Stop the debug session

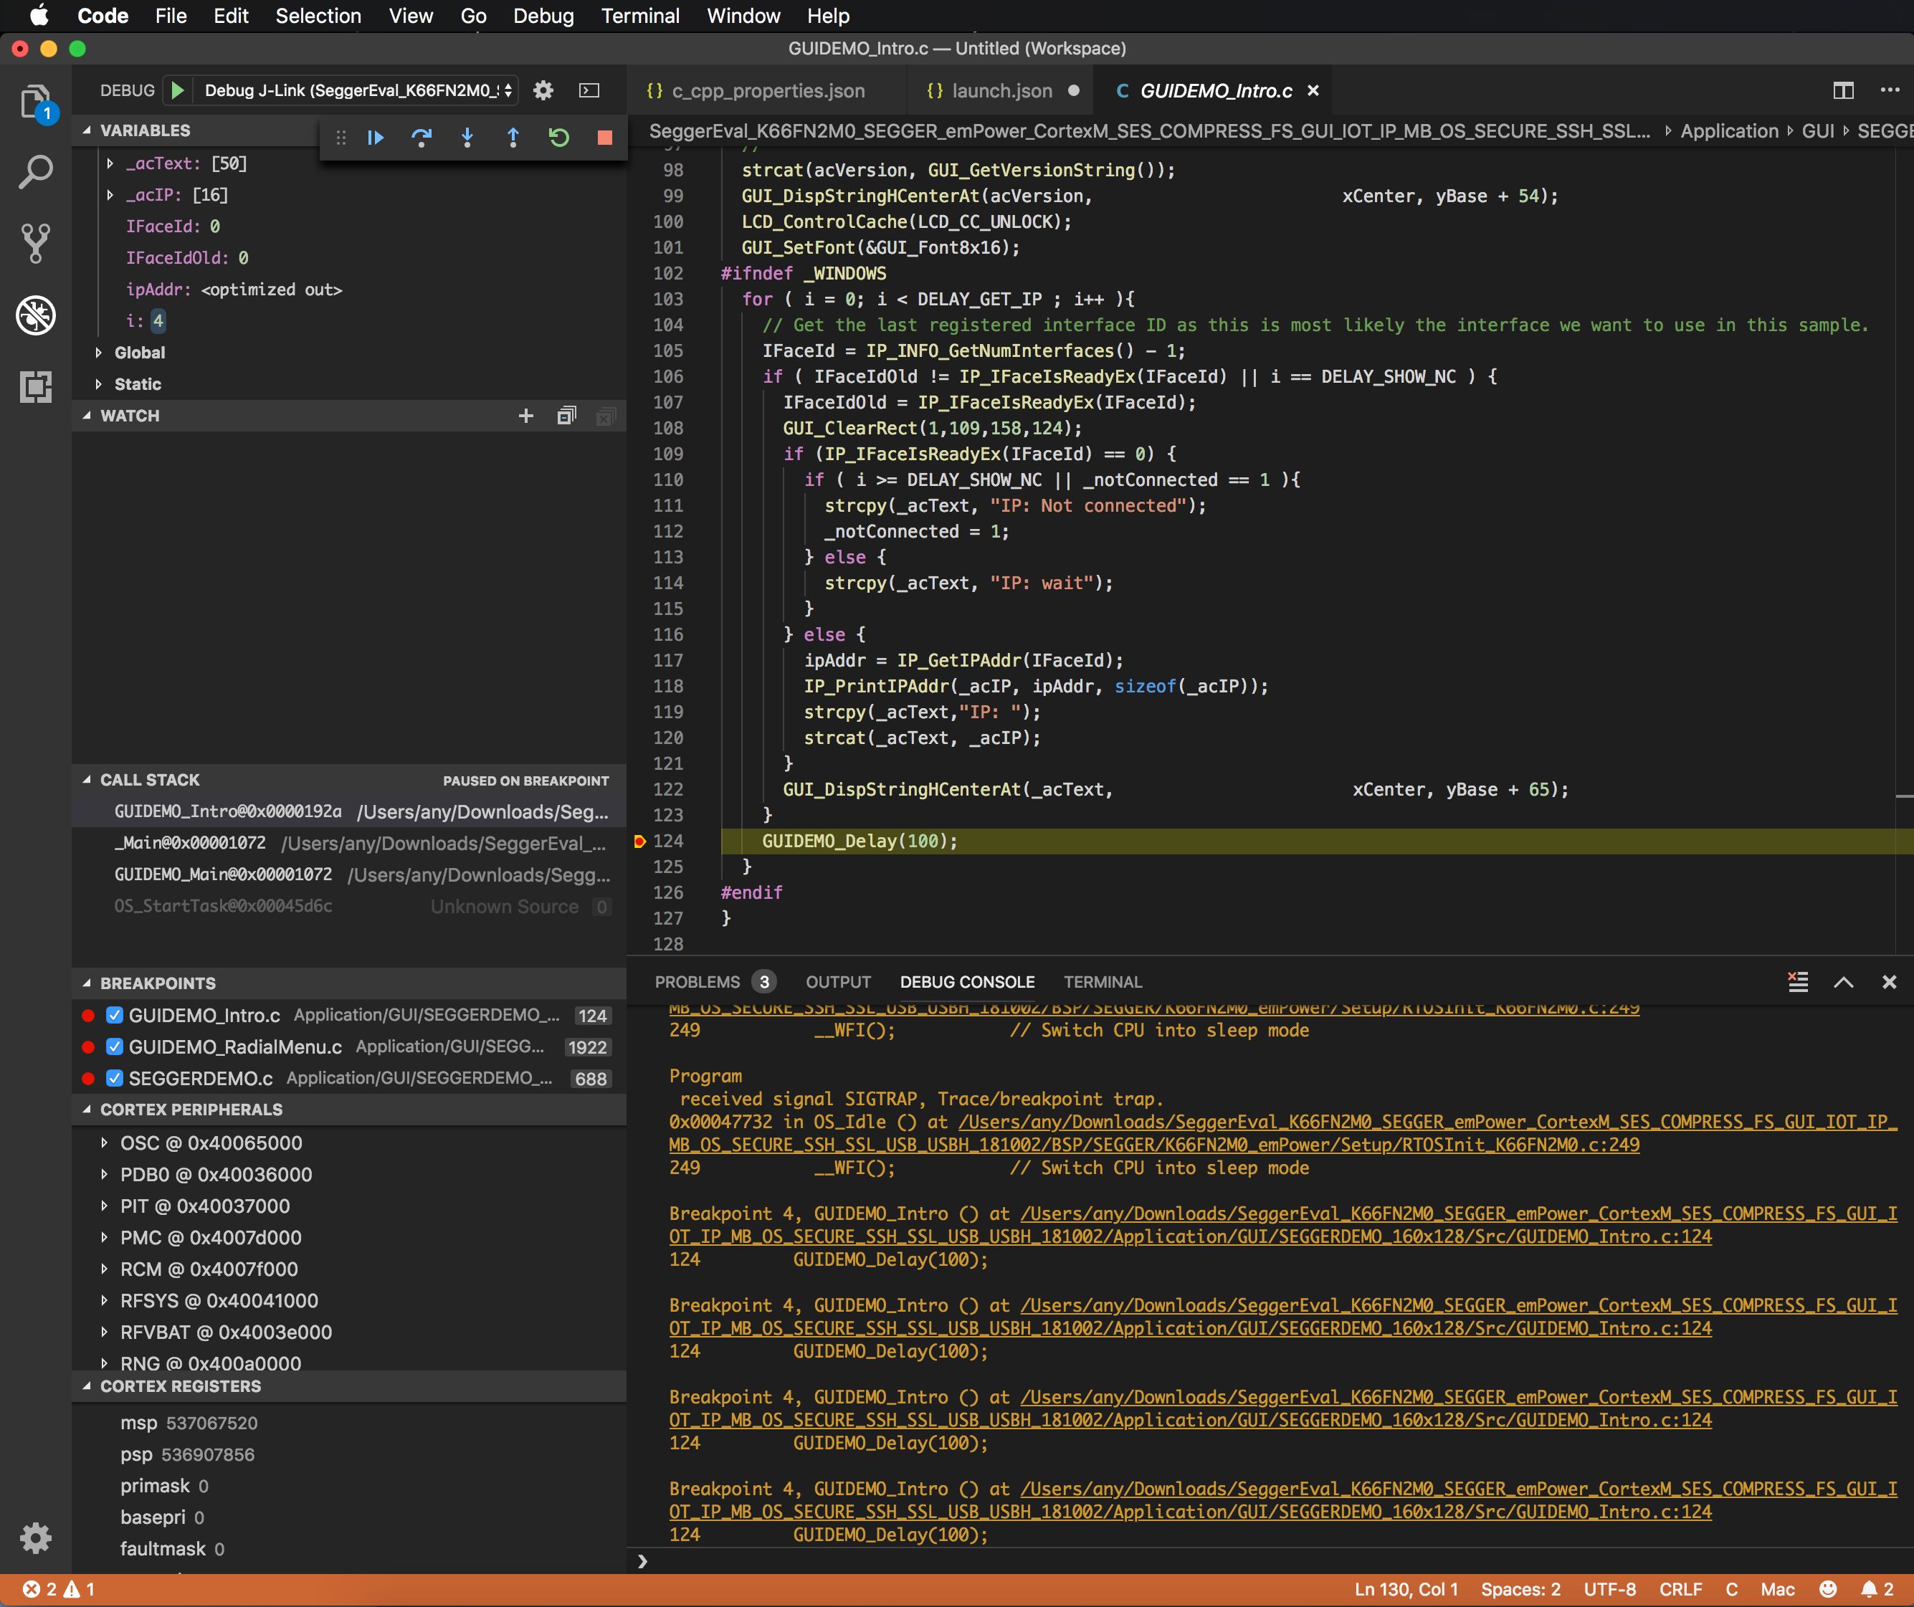[604, 138]
